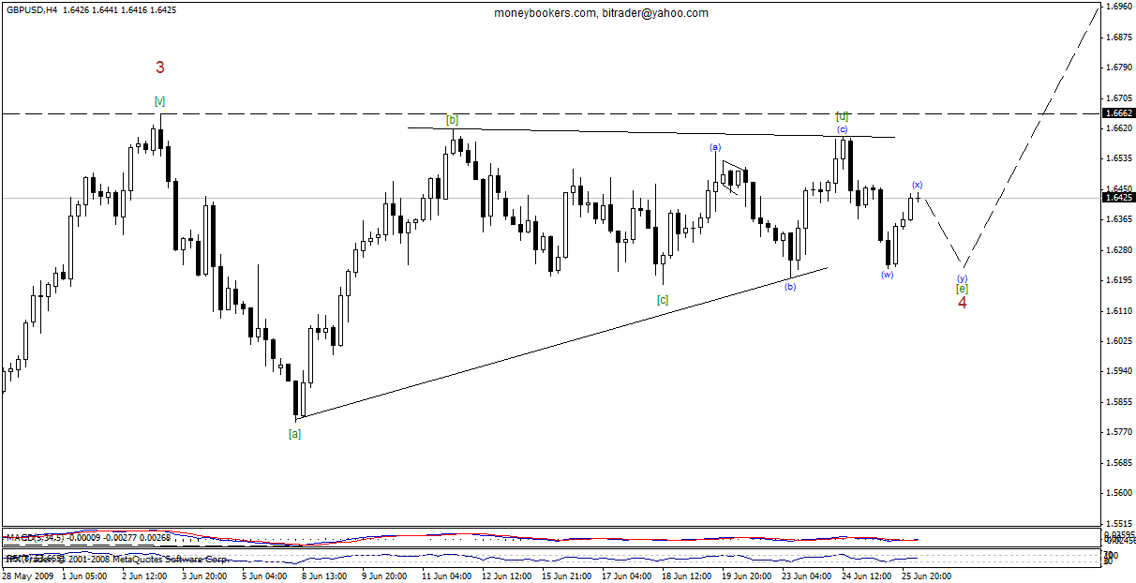Click the 1.5685 price axis label

tap(1120, 462)
